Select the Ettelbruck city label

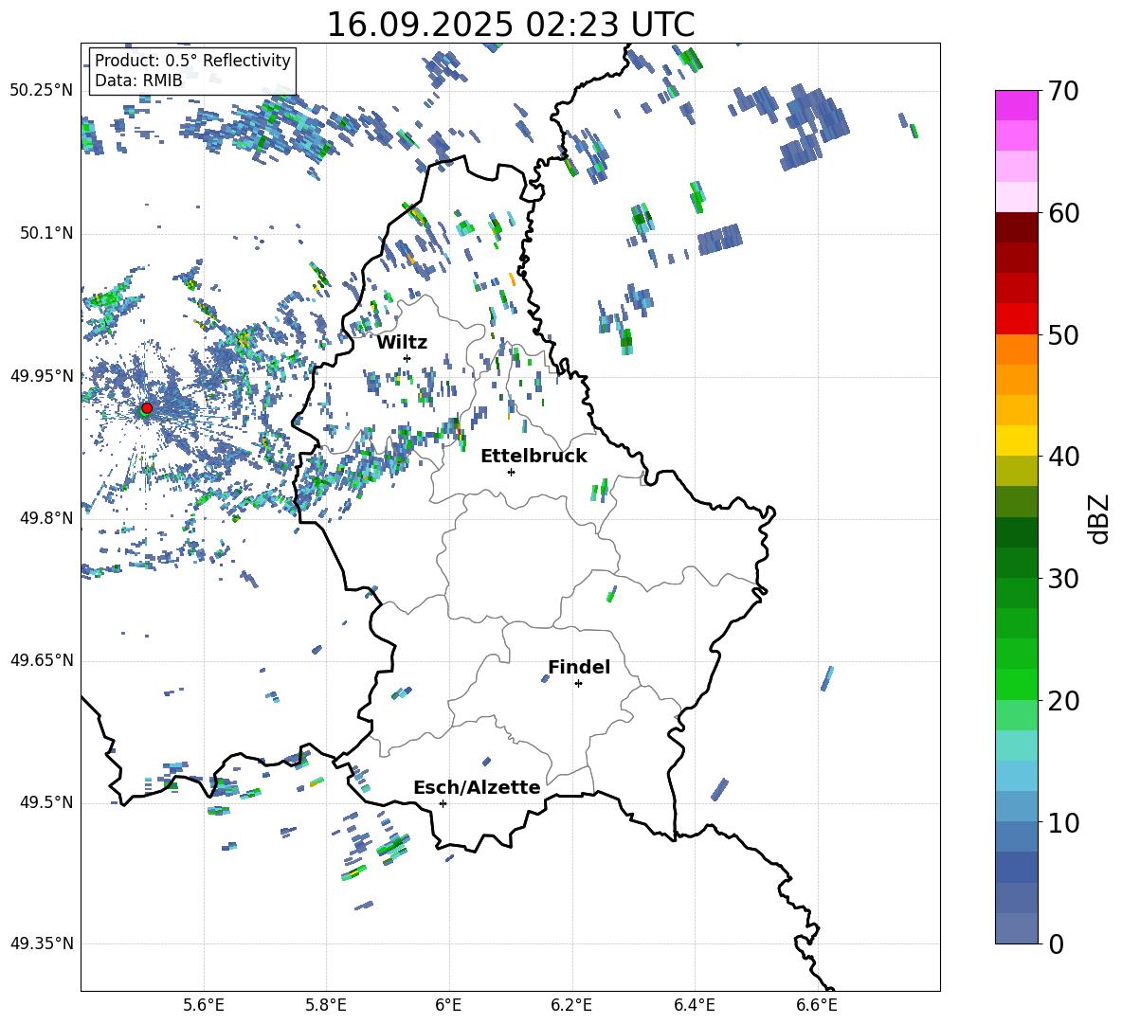(534, 457)
